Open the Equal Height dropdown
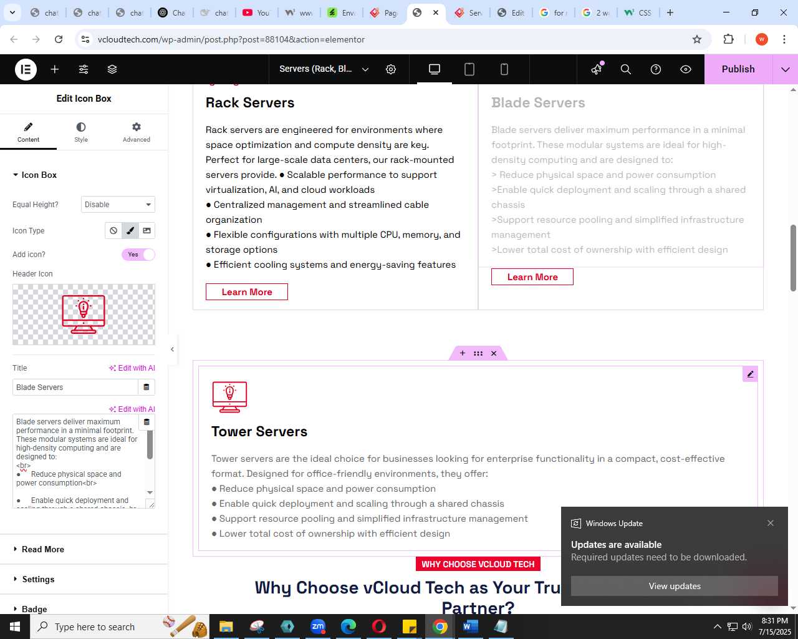The height and width of the screenshot is (639, 798). click(x=118, y=205)
